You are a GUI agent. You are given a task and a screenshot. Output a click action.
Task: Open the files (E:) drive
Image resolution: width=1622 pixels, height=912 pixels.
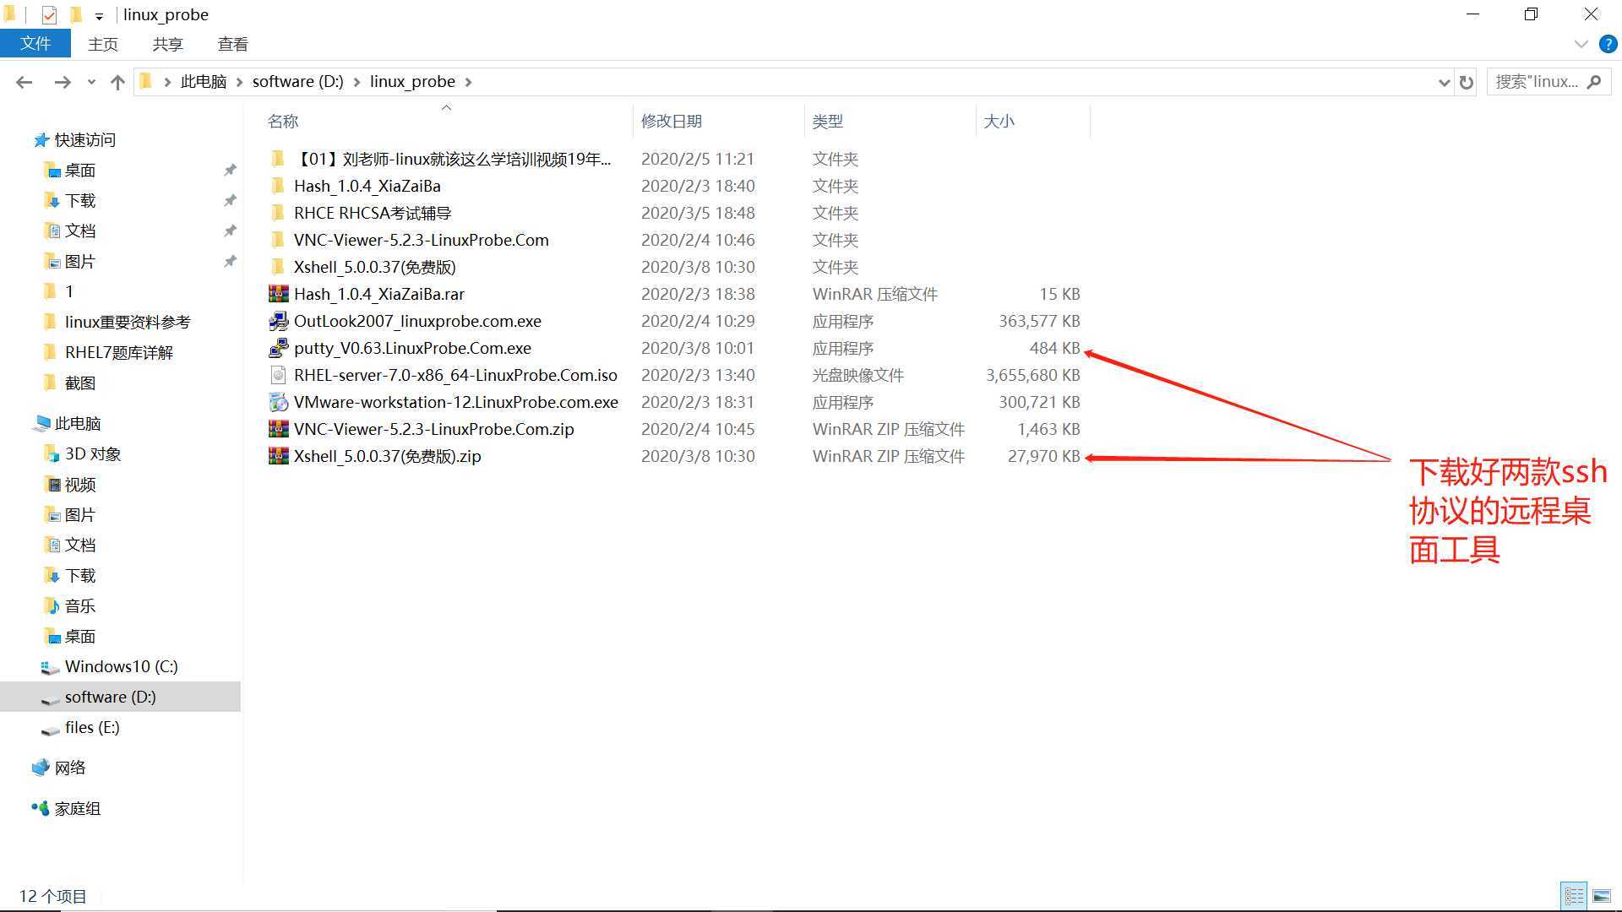click(92, 728)
